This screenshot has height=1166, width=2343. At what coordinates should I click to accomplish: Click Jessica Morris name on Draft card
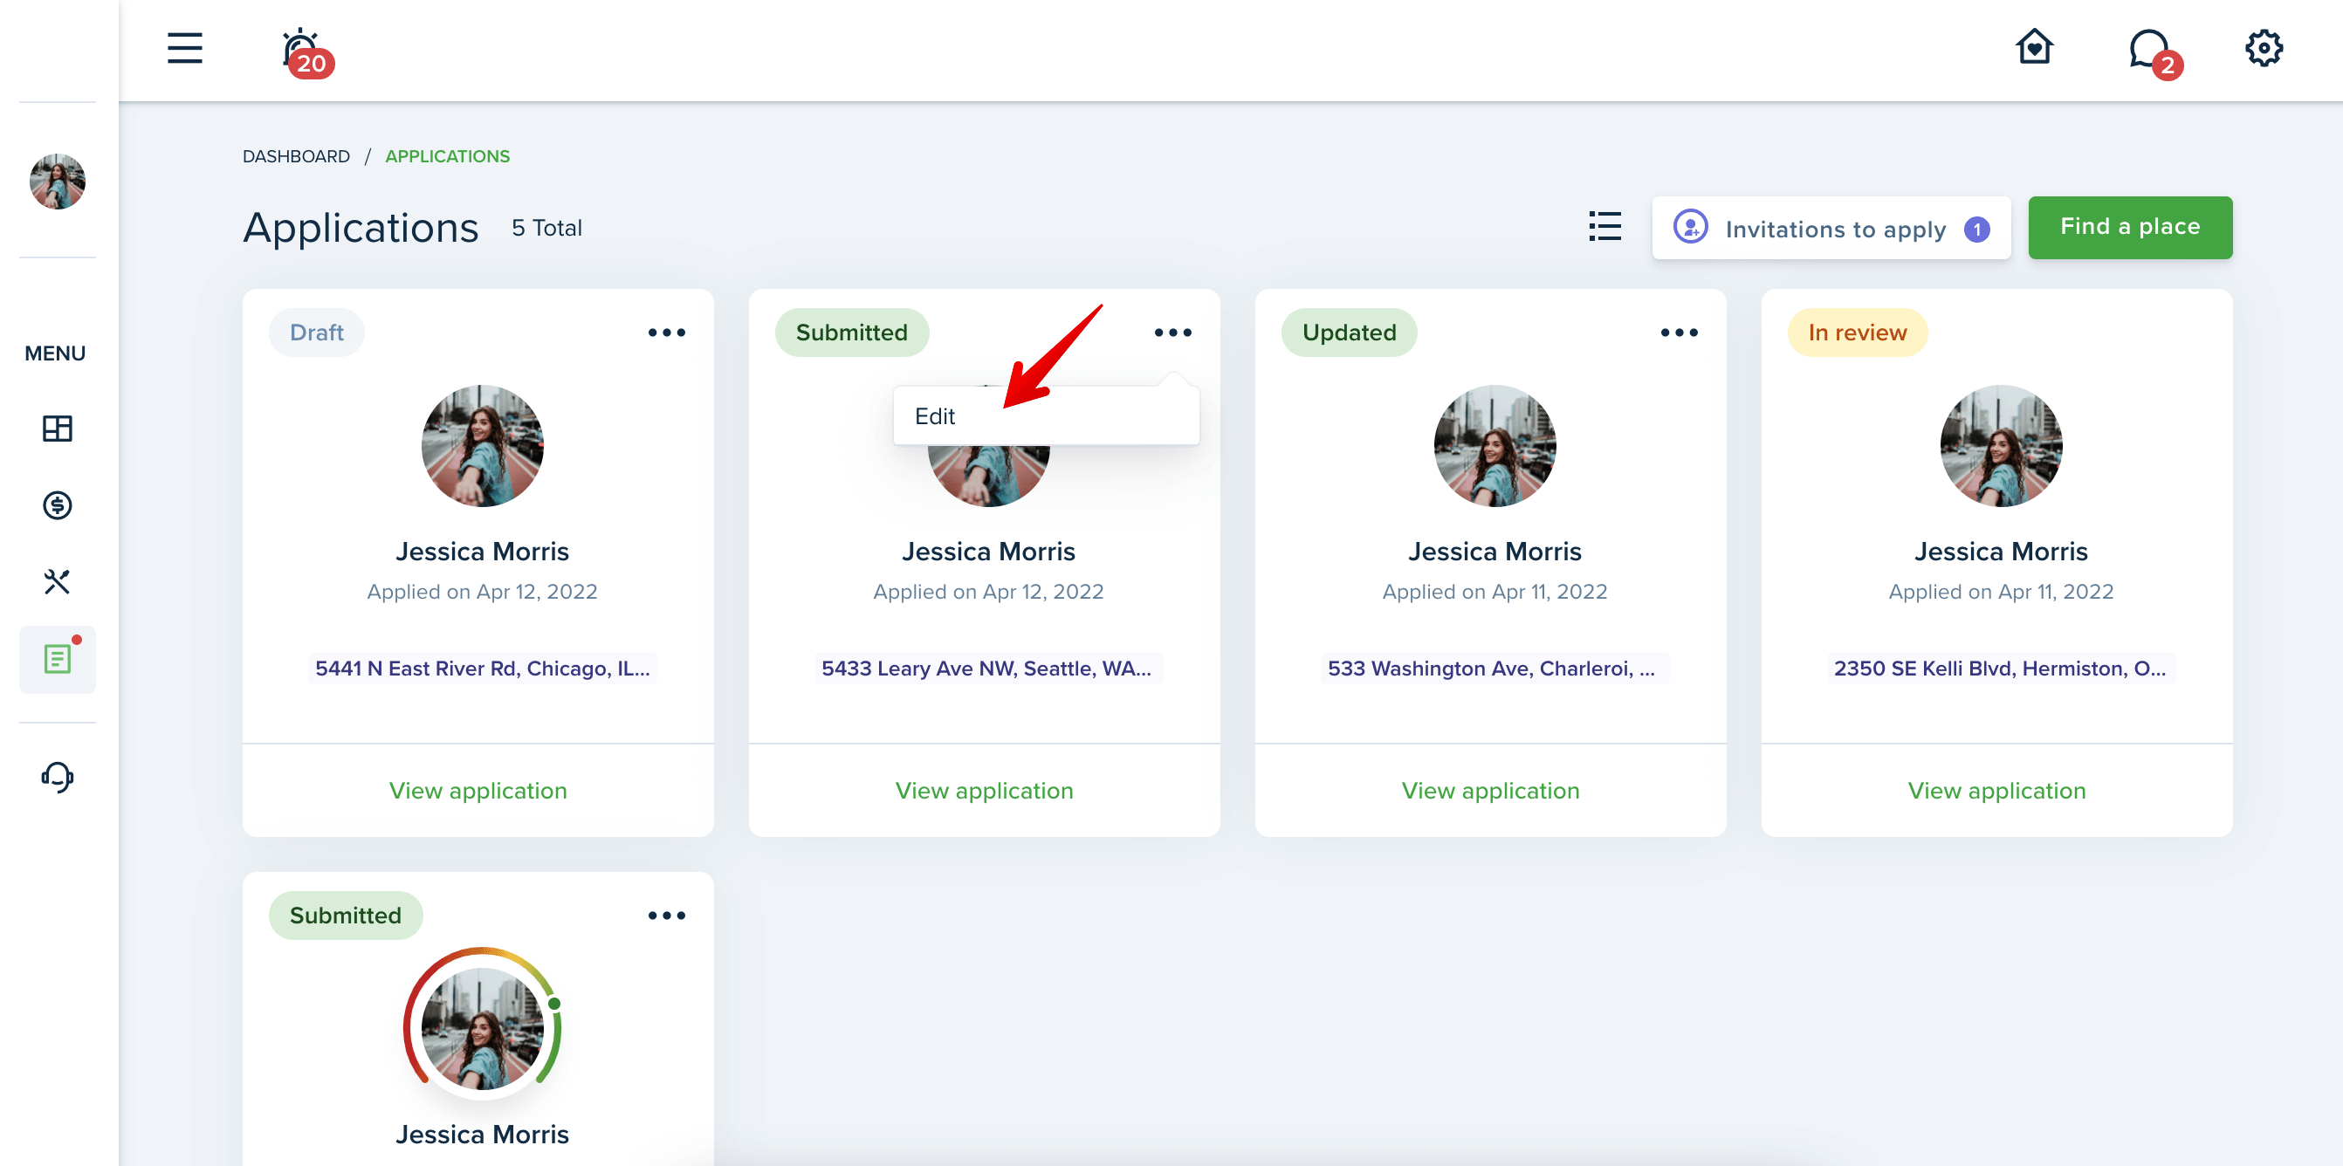(482, 552)
